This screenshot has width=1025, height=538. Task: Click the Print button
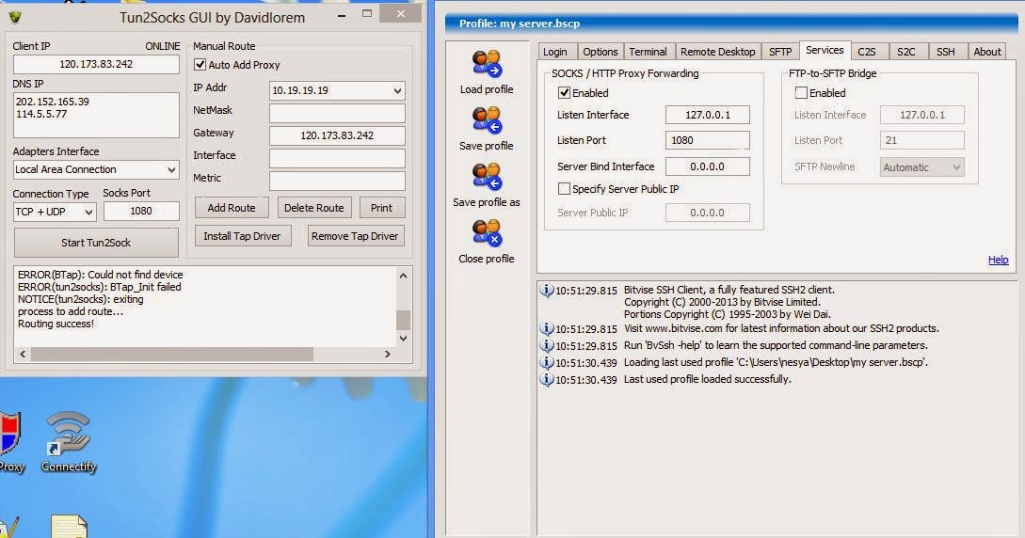[382, 208]
